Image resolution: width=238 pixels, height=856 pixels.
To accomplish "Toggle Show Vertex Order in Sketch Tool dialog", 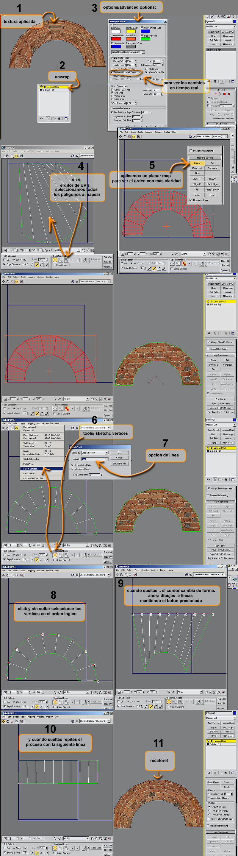I will [73, 465].
